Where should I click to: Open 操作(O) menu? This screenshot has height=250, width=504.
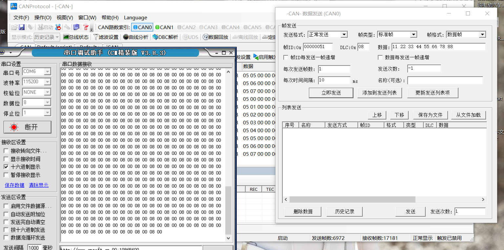pyautogui.click(x=43, y=18)
